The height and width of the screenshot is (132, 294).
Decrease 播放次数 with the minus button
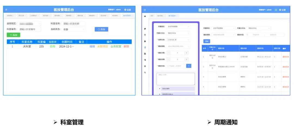coord(168,53)
